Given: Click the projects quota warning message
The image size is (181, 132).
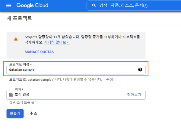Looking at the screenshot, I should point(82,37).
